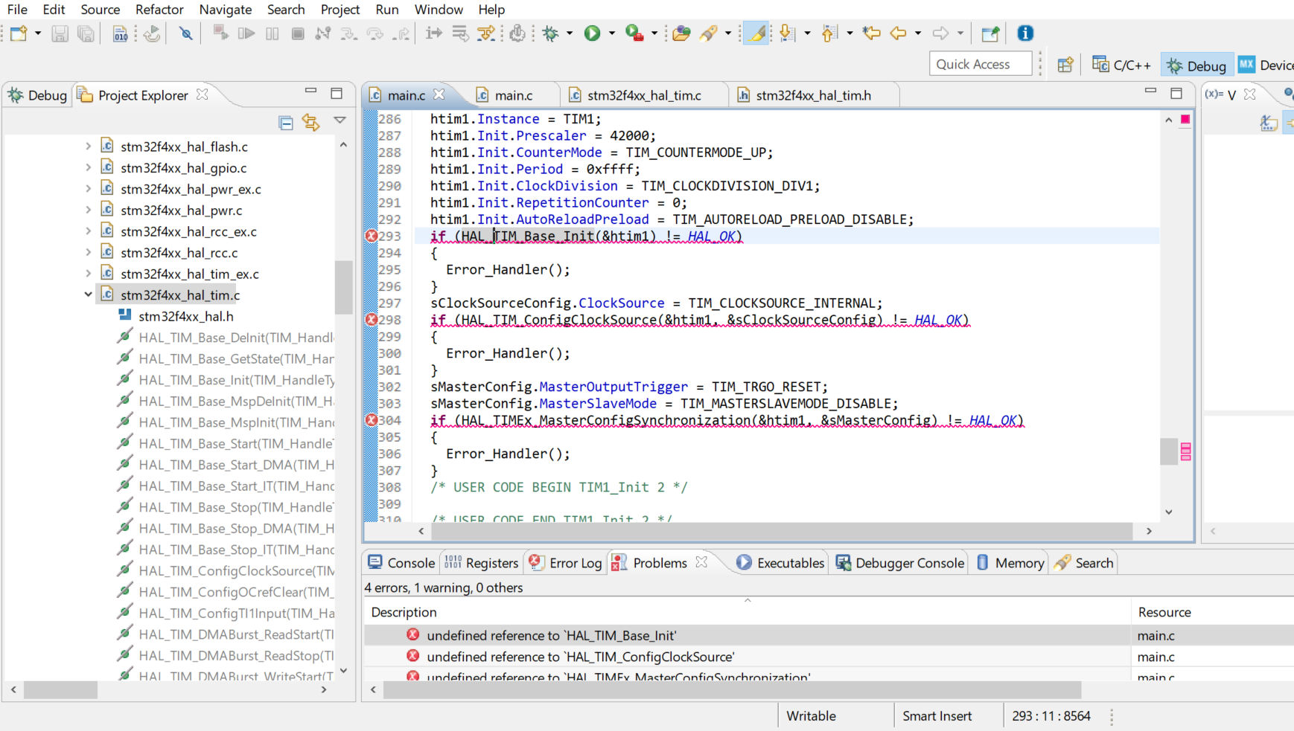
Task: Switch to the C/C++ perspective
Action: (1121, 65)
